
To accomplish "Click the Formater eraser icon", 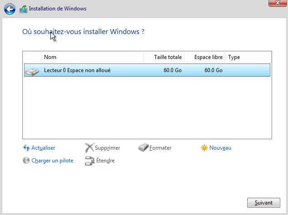I will [143, 148].
